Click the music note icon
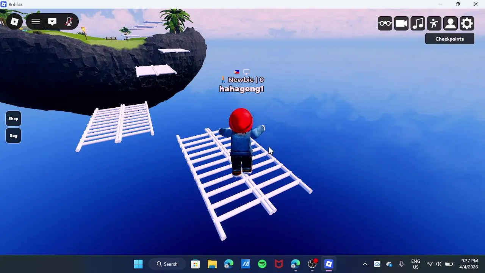 [x=418, y=24]
